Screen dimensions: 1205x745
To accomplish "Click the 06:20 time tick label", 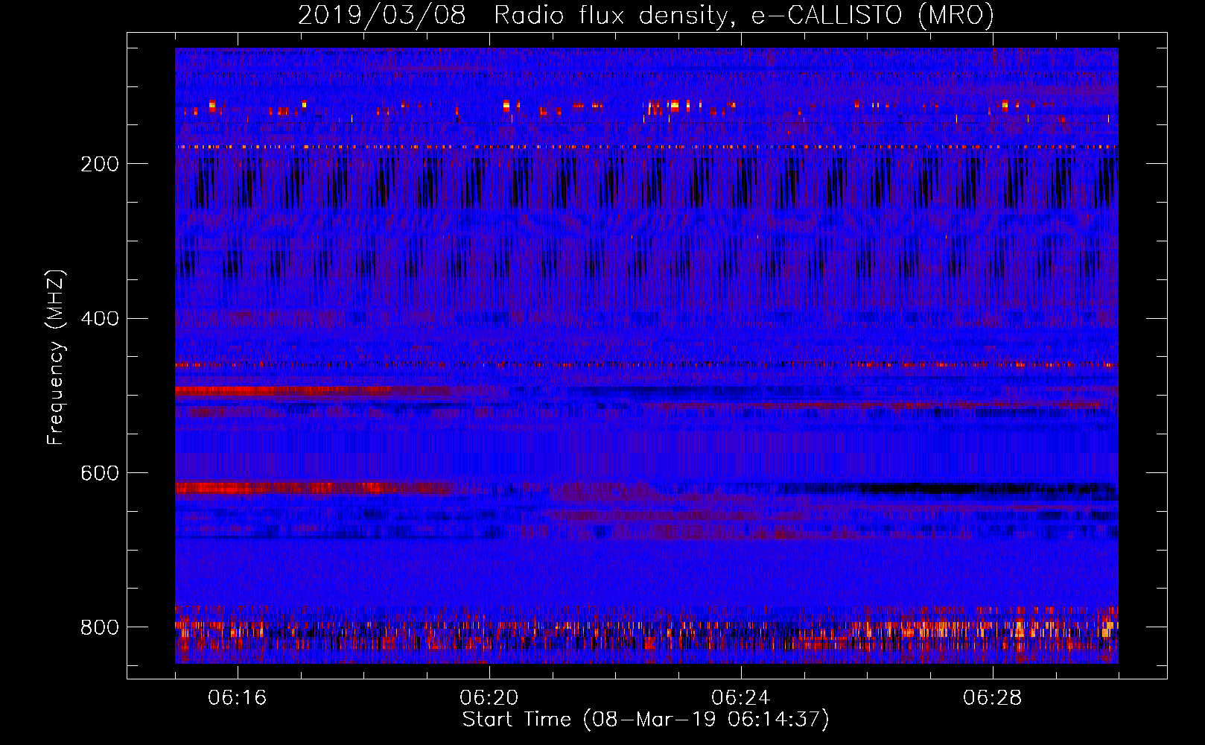I will tap(489, 698).
